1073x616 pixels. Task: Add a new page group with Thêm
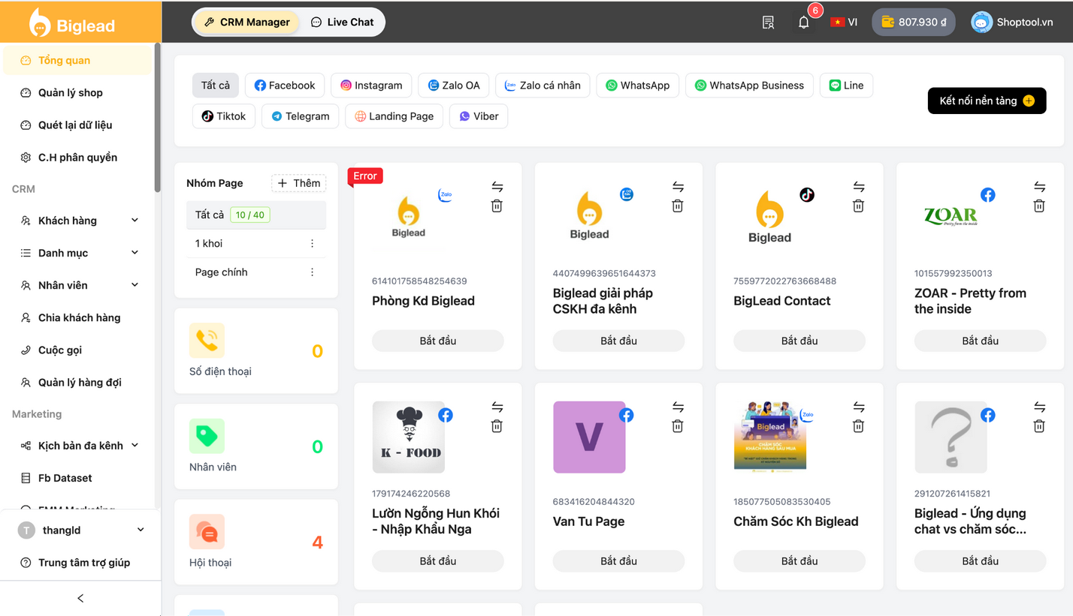click(x=298, y=183)
